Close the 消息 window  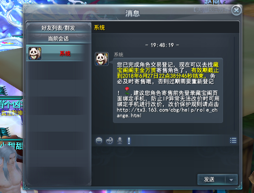(x=236, y=10)
